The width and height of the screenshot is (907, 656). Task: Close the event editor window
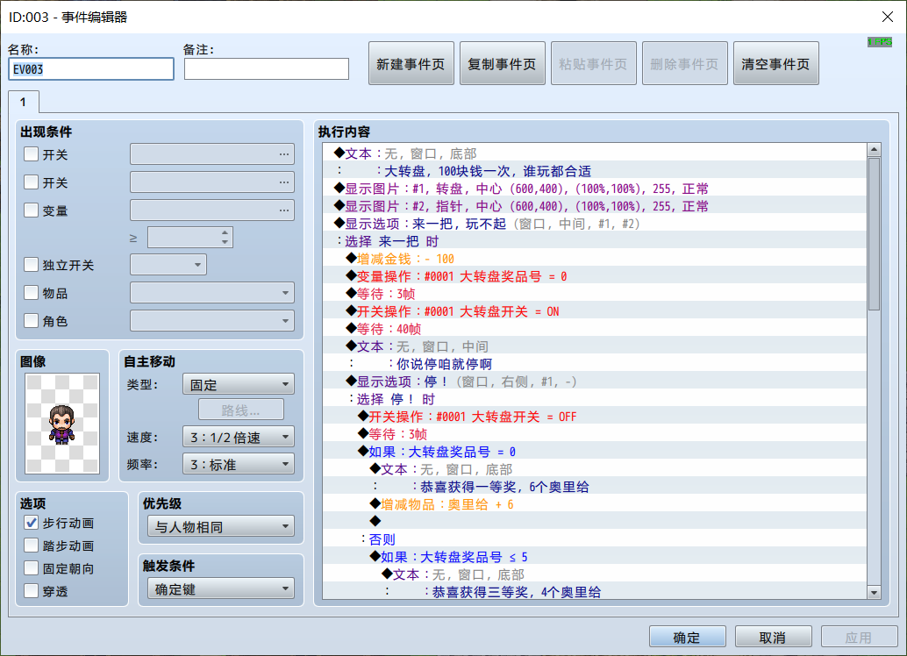pyautogui.click(x=888, y=17)
